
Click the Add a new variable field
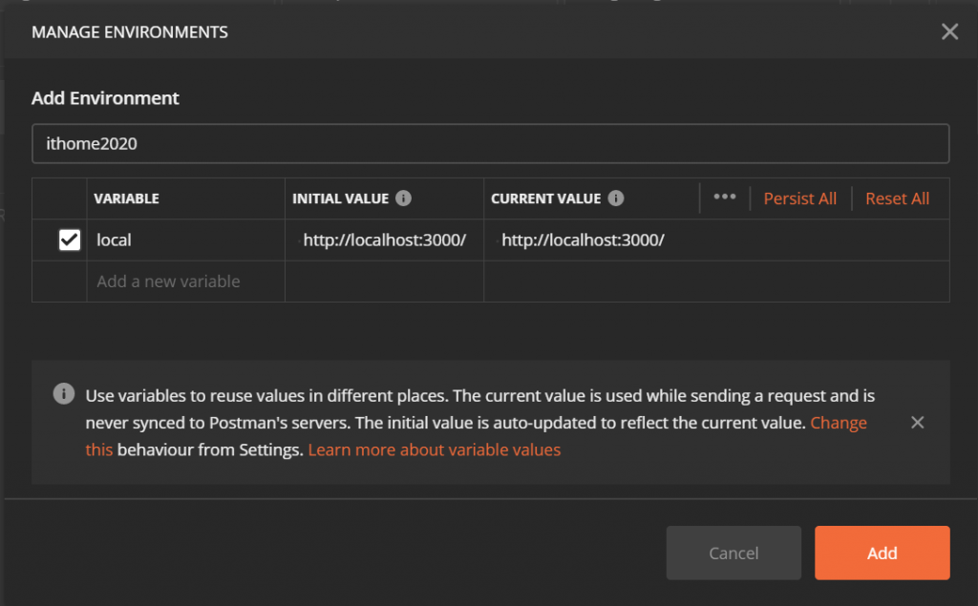click(x=185, y=282)
